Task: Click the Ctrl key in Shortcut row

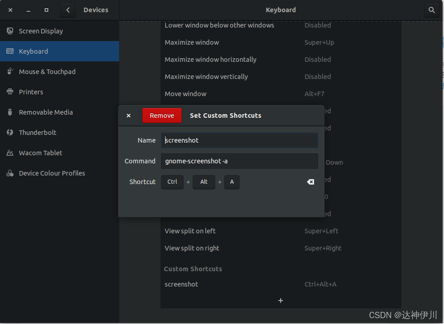Action: pos(172,182)
